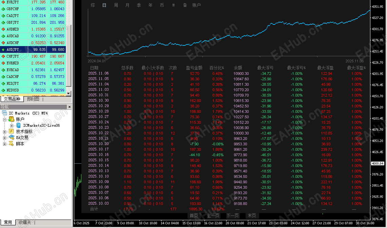387x228 pixels.
Task: Click the 日期 column header
Action: (x=94, y=68)
